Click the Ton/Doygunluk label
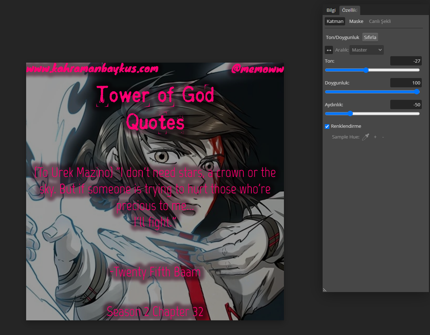The image size is (430, 335). tap(342, 37)
